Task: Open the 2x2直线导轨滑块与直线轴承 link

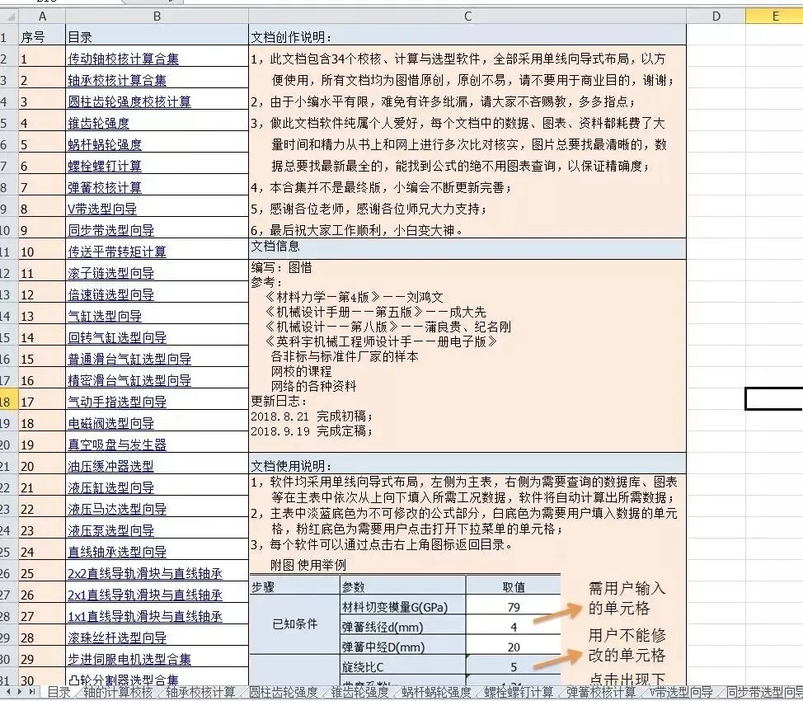Action: (145, 574)
